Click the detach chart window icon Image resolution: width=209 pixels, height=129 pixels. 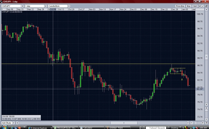206,6
